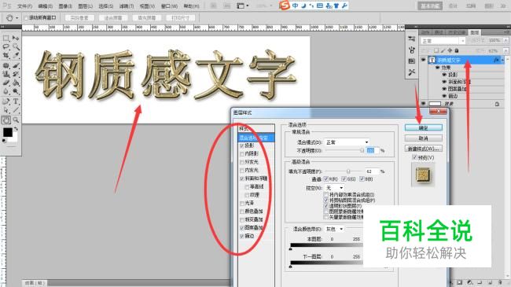The width and height of the screenshot is (511, 287).
Task: Click black foreground color swatch
Action: [8, 132]
